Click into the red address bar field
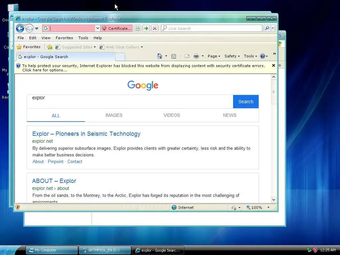 pyautogui.click(x=69, y=28)
